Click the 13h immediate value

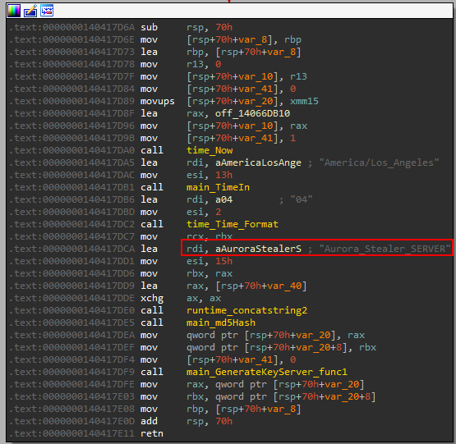(223, 175)
